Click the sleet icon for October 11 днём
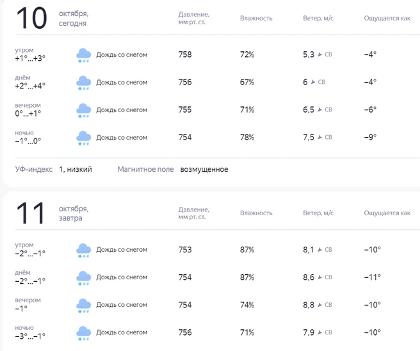Image resolution: width=420 pixels, height=351 pixels. 83,277
